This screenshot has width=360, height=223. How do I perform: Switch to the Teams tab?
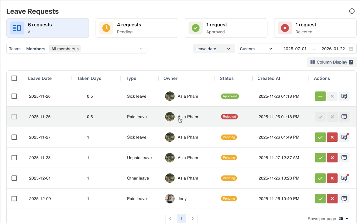(x=15, y=49)
